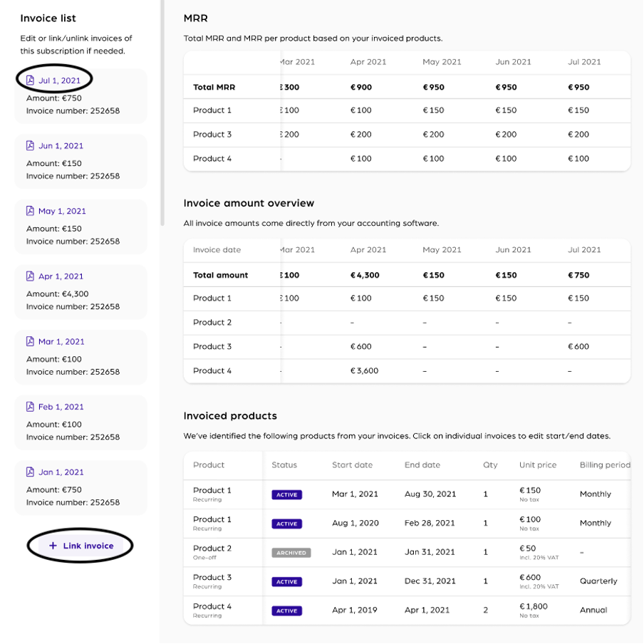Click the PDF icon beside Feb 1, 2021
This screenshot has height=644, width=644.
point(30,407)
